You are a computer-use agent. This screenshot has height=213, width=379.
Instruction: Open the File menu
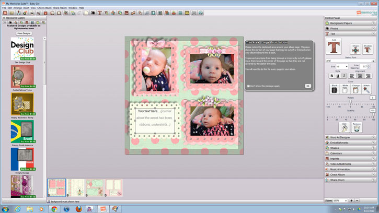coord(4,8)
